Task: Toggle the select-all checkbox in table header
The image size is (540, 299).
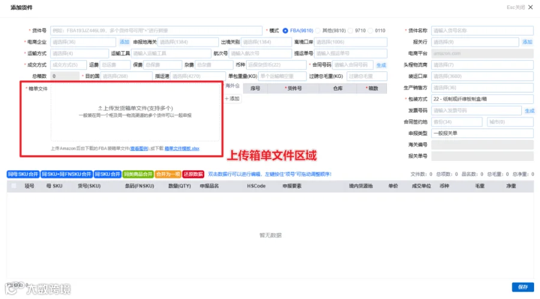Action: click(x=14, y=186)
